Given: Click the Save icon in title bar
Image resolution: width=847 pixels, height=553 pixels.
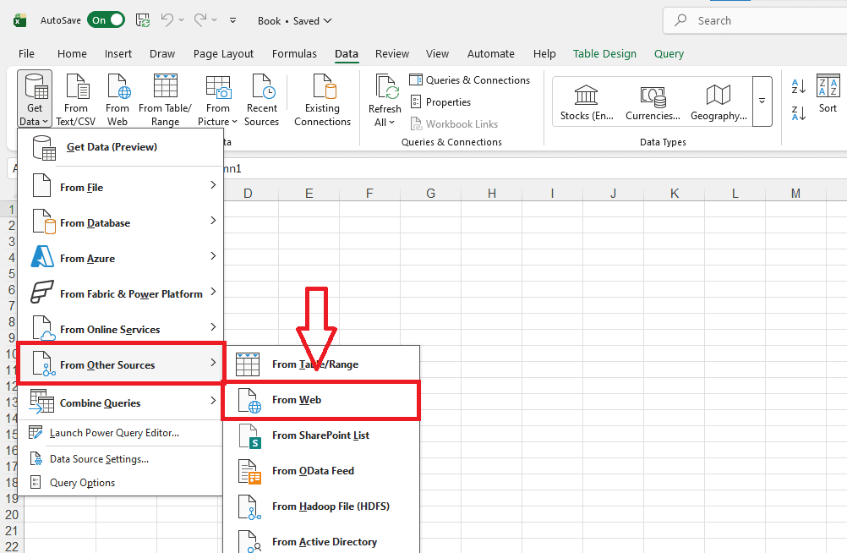Looking at the screenshot, I should point(143,20).
